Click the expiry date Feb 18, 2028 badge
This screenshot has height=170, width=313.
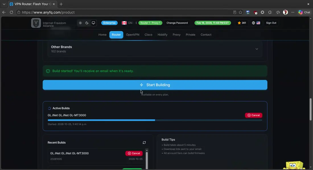pos(213,23)
